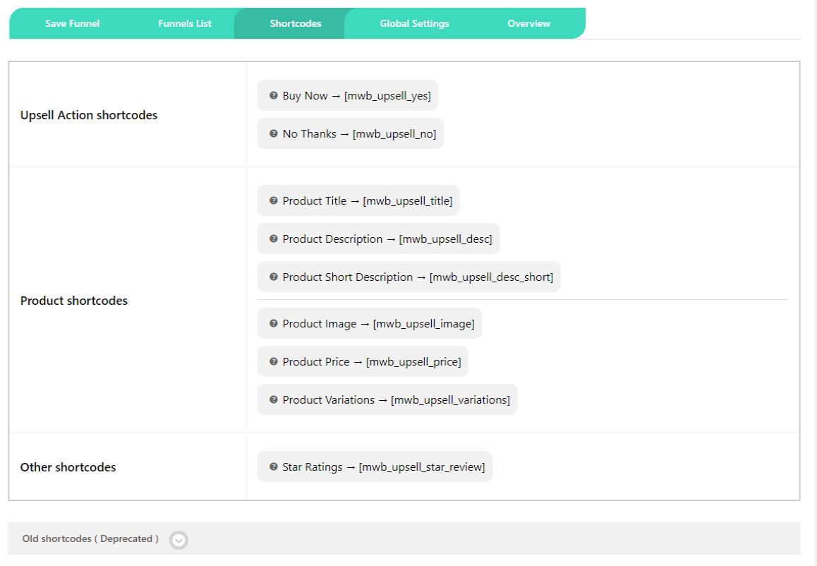Viewport: 817px width, 566px height.
Task: Open the Save Funnel tab
Action: pos(72,23)
